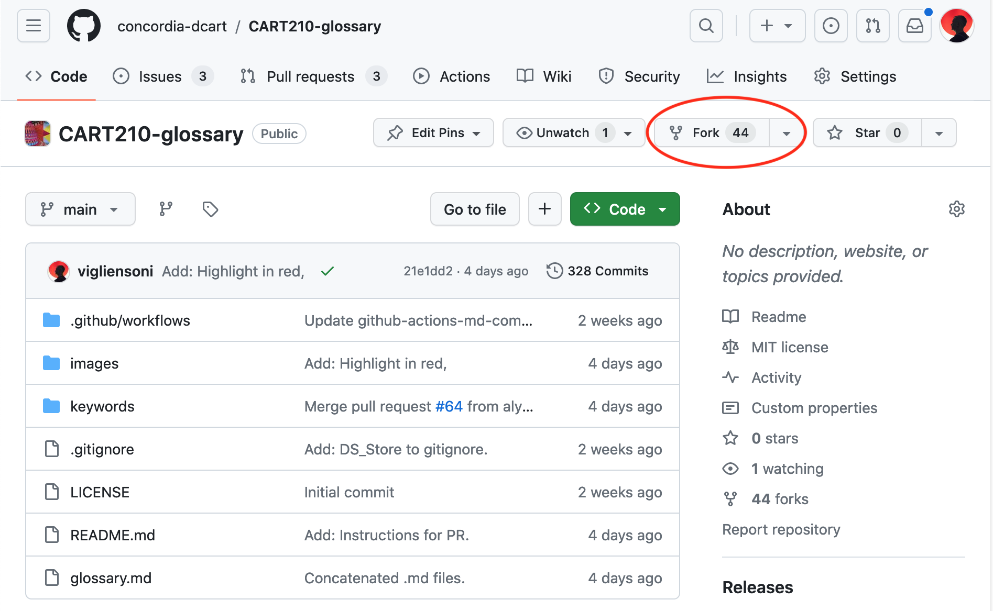Open latest commit message Add: Highlight in red
This screenshot has height=611, width=993.
[233, 271]
